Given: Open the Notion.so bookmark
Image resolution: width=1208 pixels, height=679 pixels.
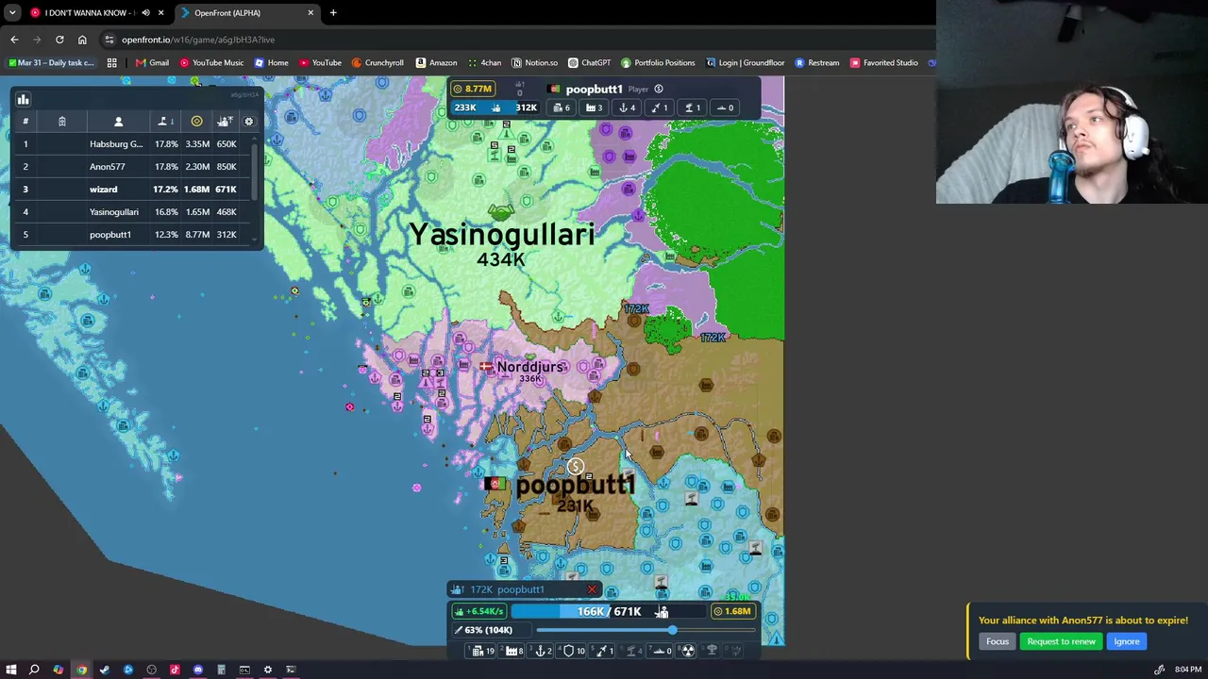Looking at the screenshot, I should 534,63.
